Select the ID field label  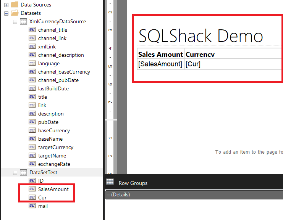(41, 181)
